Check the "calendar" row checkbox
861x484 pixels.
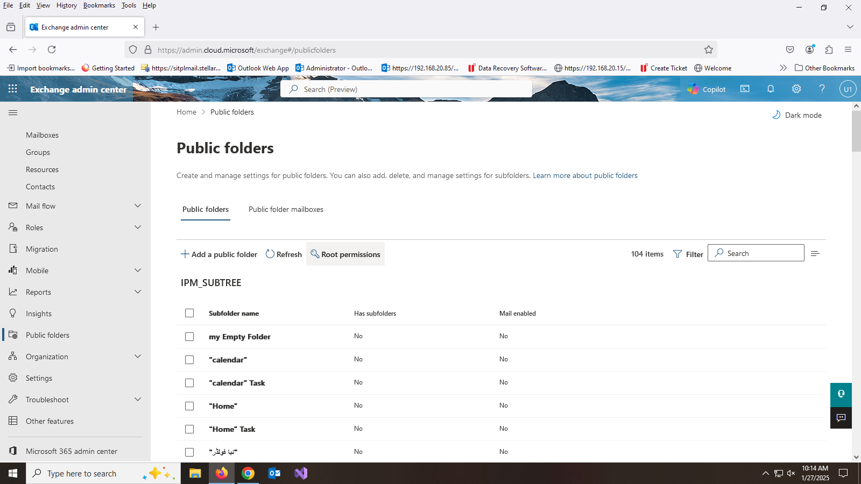[189, 360]
